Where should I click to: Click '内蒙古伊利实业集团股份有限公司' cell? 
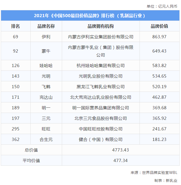[101, 37]
